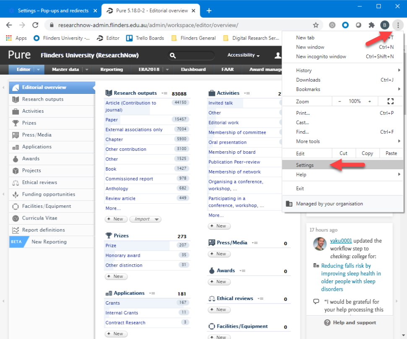Open Facilities/Equipment in the sidebar
The height and width of the screenshot is (339, 407).
click(52, 206)
